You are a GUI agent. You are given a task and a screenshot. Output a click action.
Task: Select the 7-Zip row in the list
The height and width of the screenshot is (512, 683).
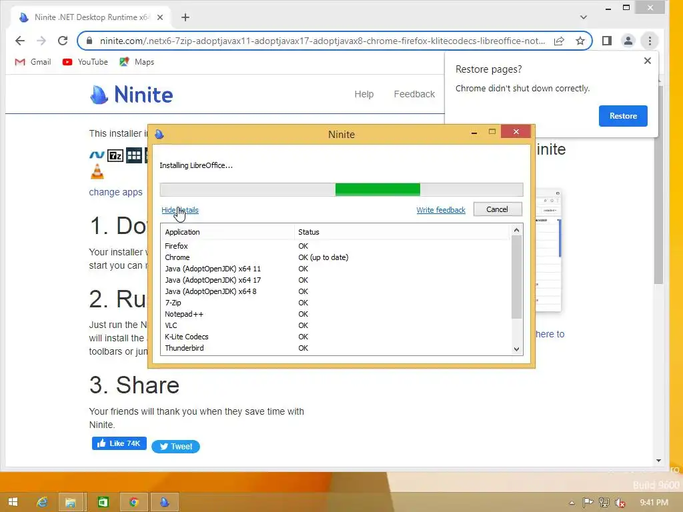(335, 303)
